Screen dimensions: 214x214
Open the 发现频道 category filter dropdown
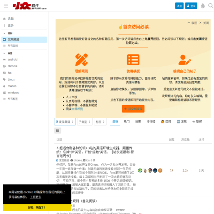(x=65, y=122)
